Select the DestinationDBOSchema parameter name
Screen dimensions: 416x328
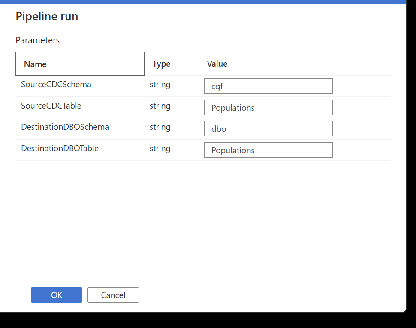(x=65, y=127)
